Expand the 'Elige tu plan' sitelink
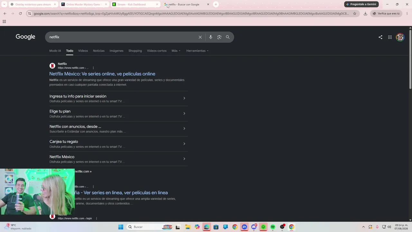This screenshot has height=232, width=412. pyautogui.click(x=119, y=113)
